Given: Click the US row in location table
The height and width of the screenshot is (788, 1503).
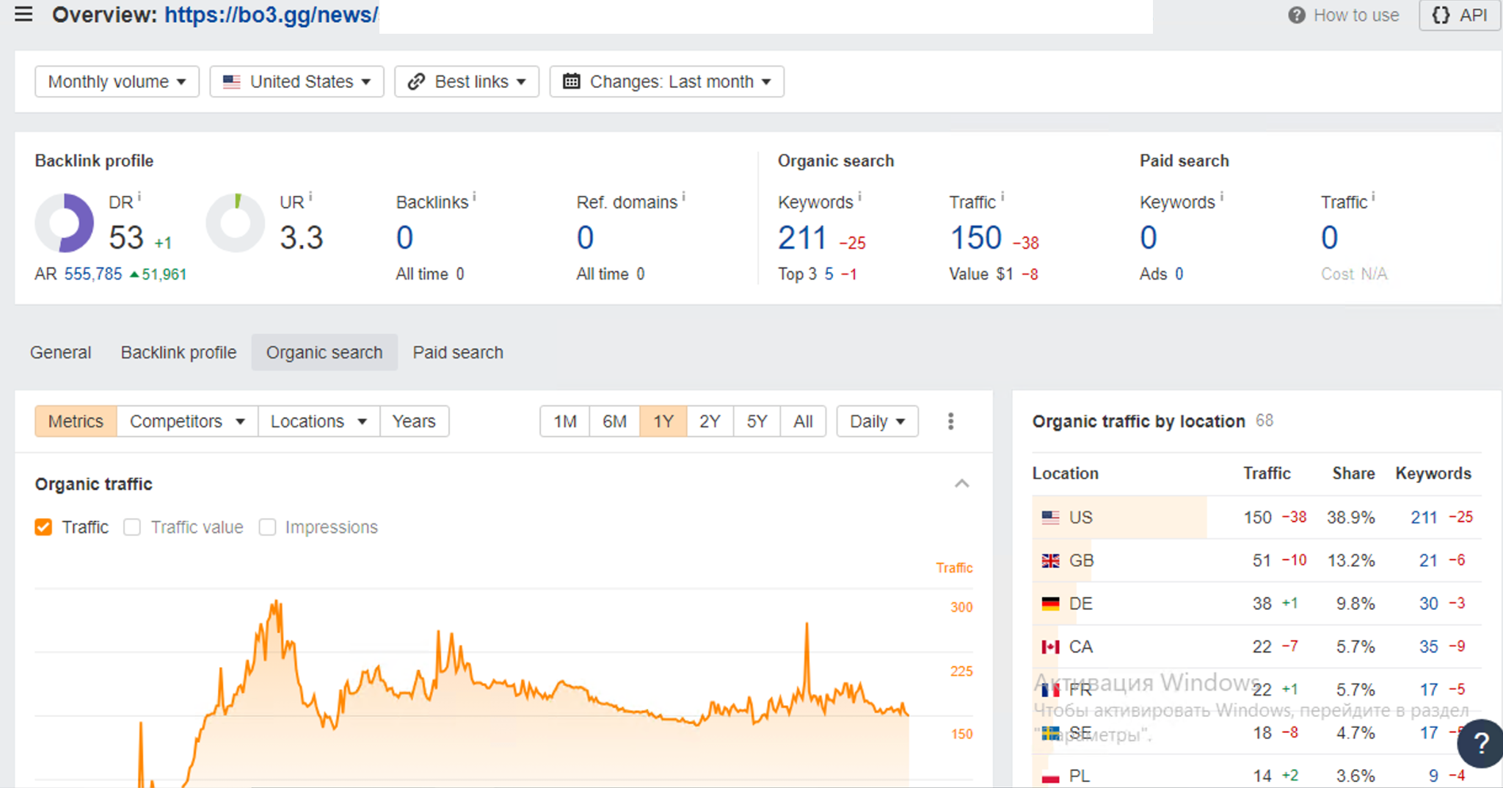Looking at the screenshot, I should pyautogui.click(x=1256, y=517).
